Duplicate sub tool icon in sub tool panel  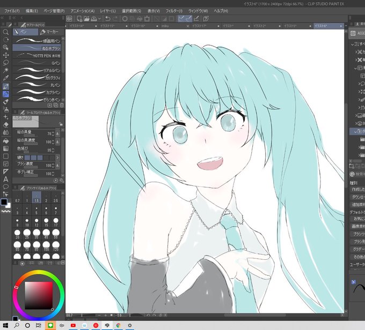pyautogui.click(x=56, y=106)
